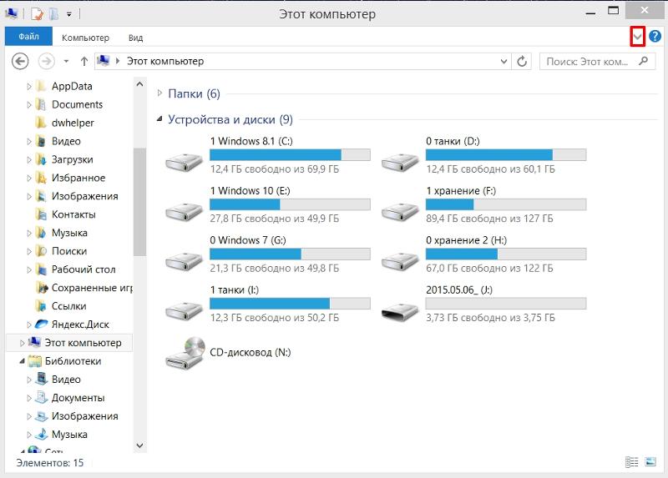This screenshot has width=668, height=478.
Task: Select drive 0 Windows 7 (G:) icon
Action: pos(184,260)
